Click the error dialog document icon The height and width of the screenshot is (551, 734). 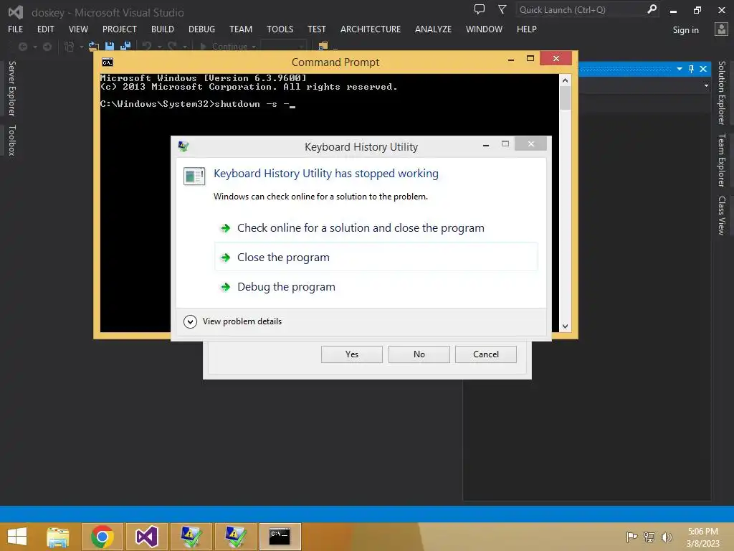194,176
